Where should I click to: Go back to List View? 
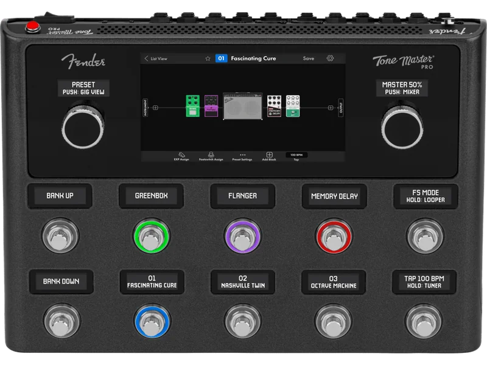click(156, 58)
